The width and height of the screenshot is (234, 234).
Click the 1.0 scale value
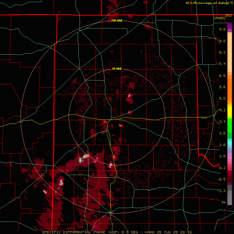tap(222, 156)
